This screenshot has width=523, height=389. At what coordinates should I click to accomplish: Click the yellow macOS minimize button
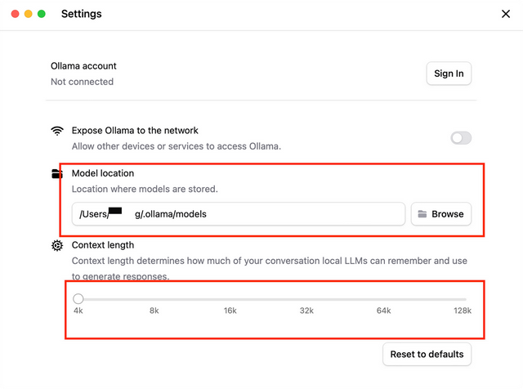point(29,14)
